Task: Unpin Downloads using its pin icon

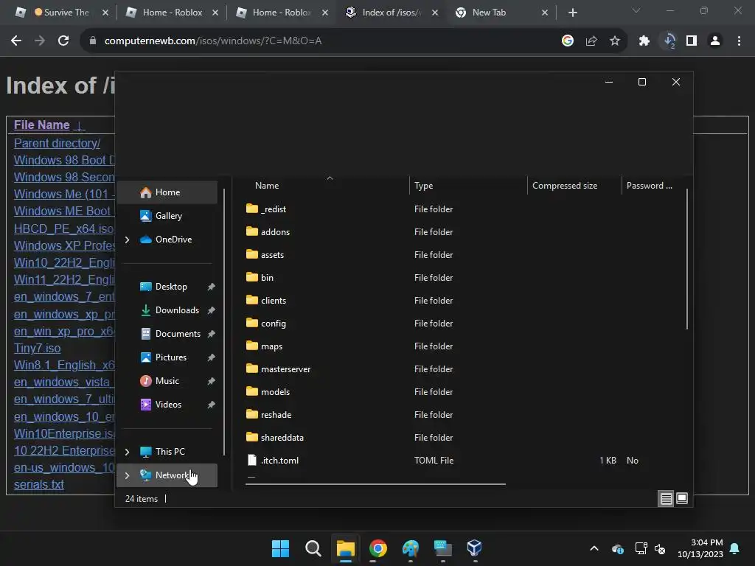Action: [x=211, y=310]
